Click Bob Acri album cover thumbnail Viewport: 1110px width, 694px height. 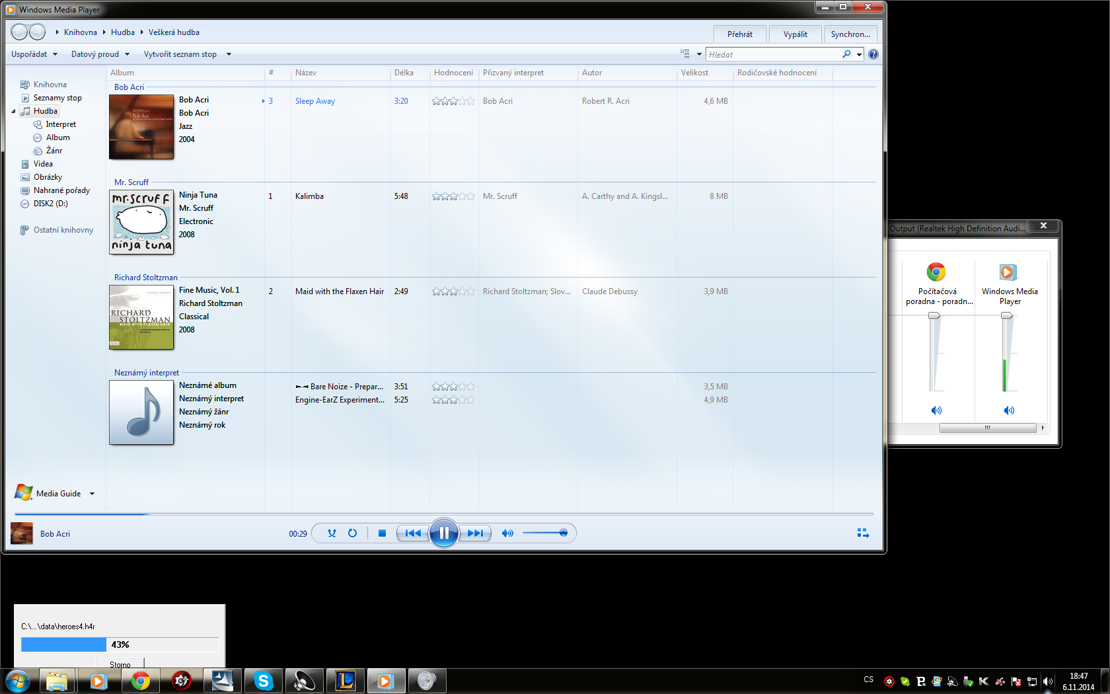tap(141, 127)
